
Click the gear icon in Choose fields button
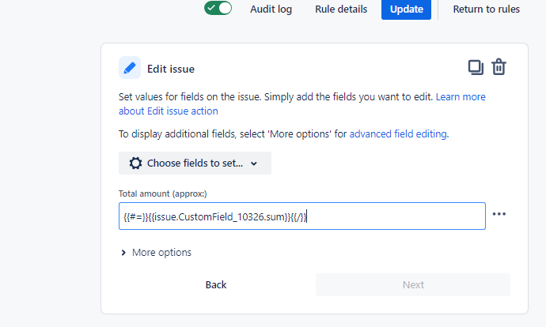[x=135, y=163]
